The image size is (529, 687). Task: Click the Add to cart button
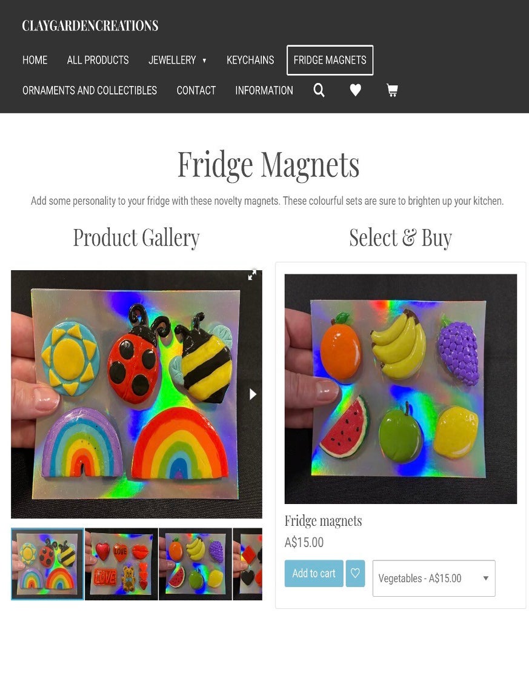click(314, 573)
